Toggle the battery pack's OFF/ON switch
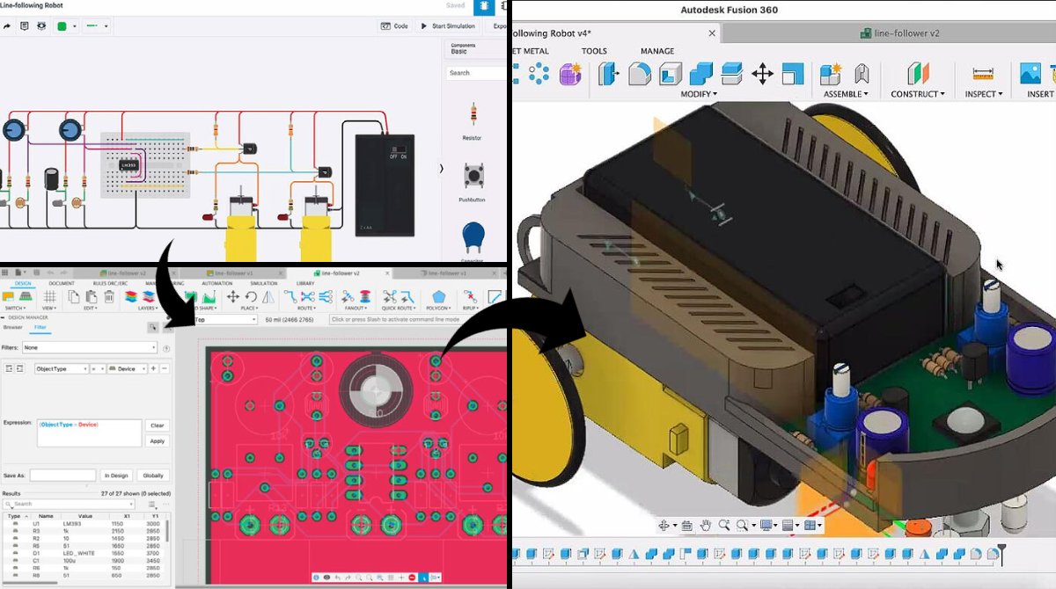 tap(399, 149)
